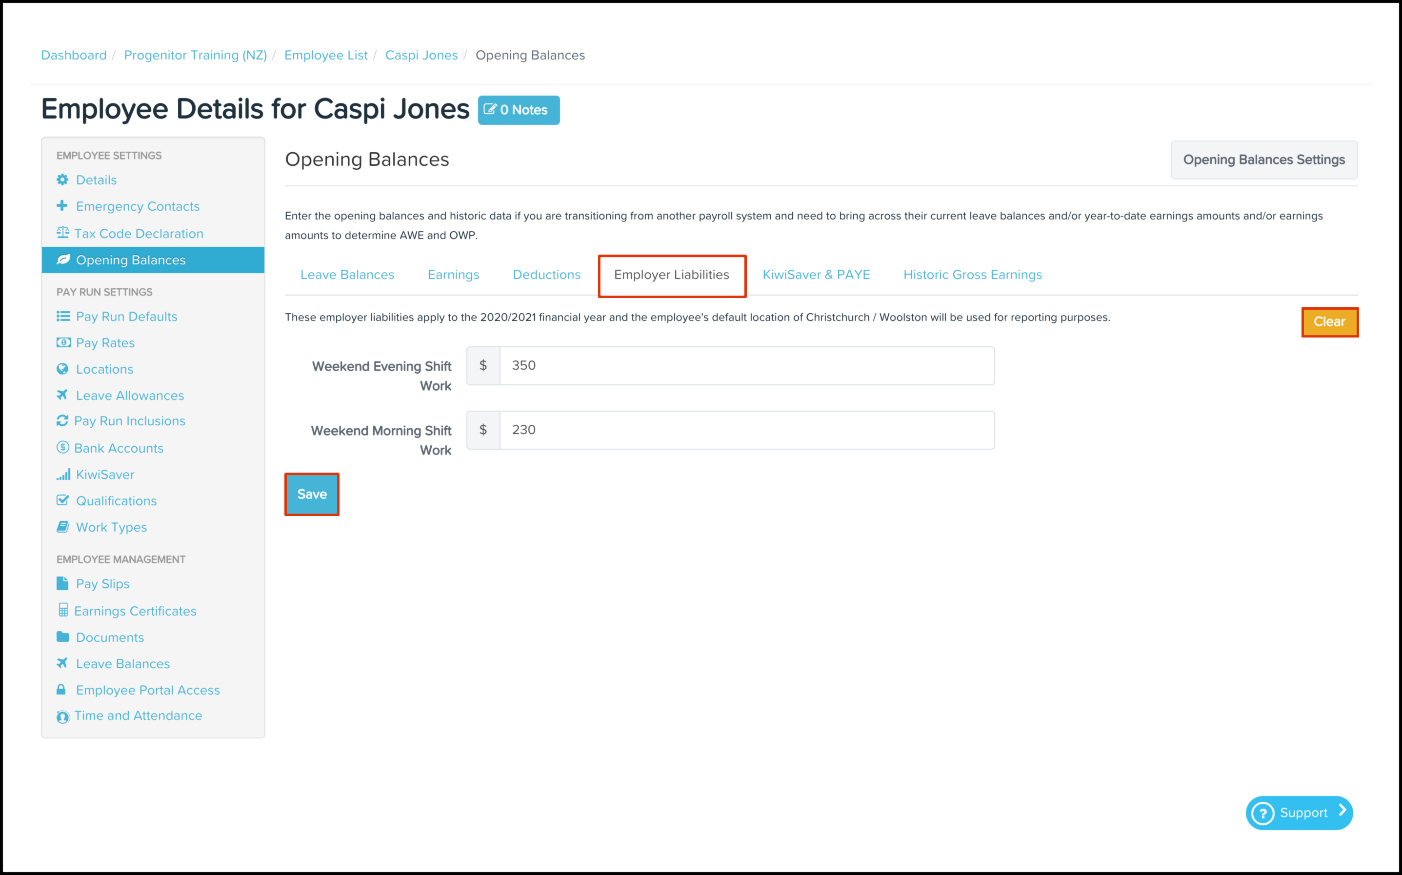Screen dimensions: 1402x875
Task: Click the scales icon for Tax Code Declaration
Action: coord(62,233)
